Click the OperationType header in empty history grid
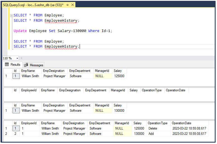The image size is (217, 144). coord(152,90)
